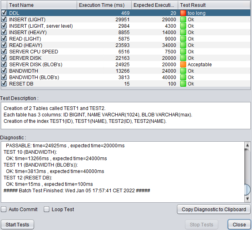Click green status icon for RESET DB

click(x=183, y=83)
